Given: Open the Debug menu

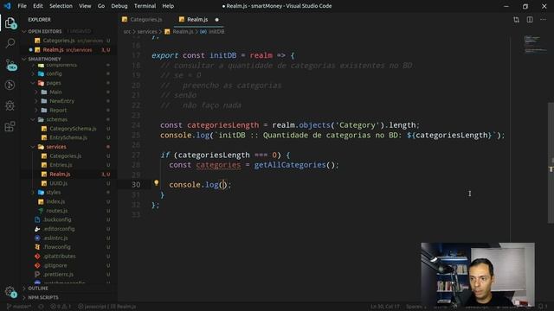Looking at the screenshot, I should coord(119,6).
